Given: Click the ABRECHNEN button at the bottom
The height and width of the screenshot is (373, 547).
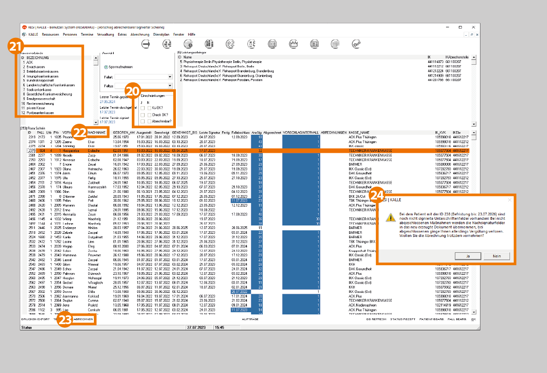Looking at the screenshot, I should [x=83, y=319].
